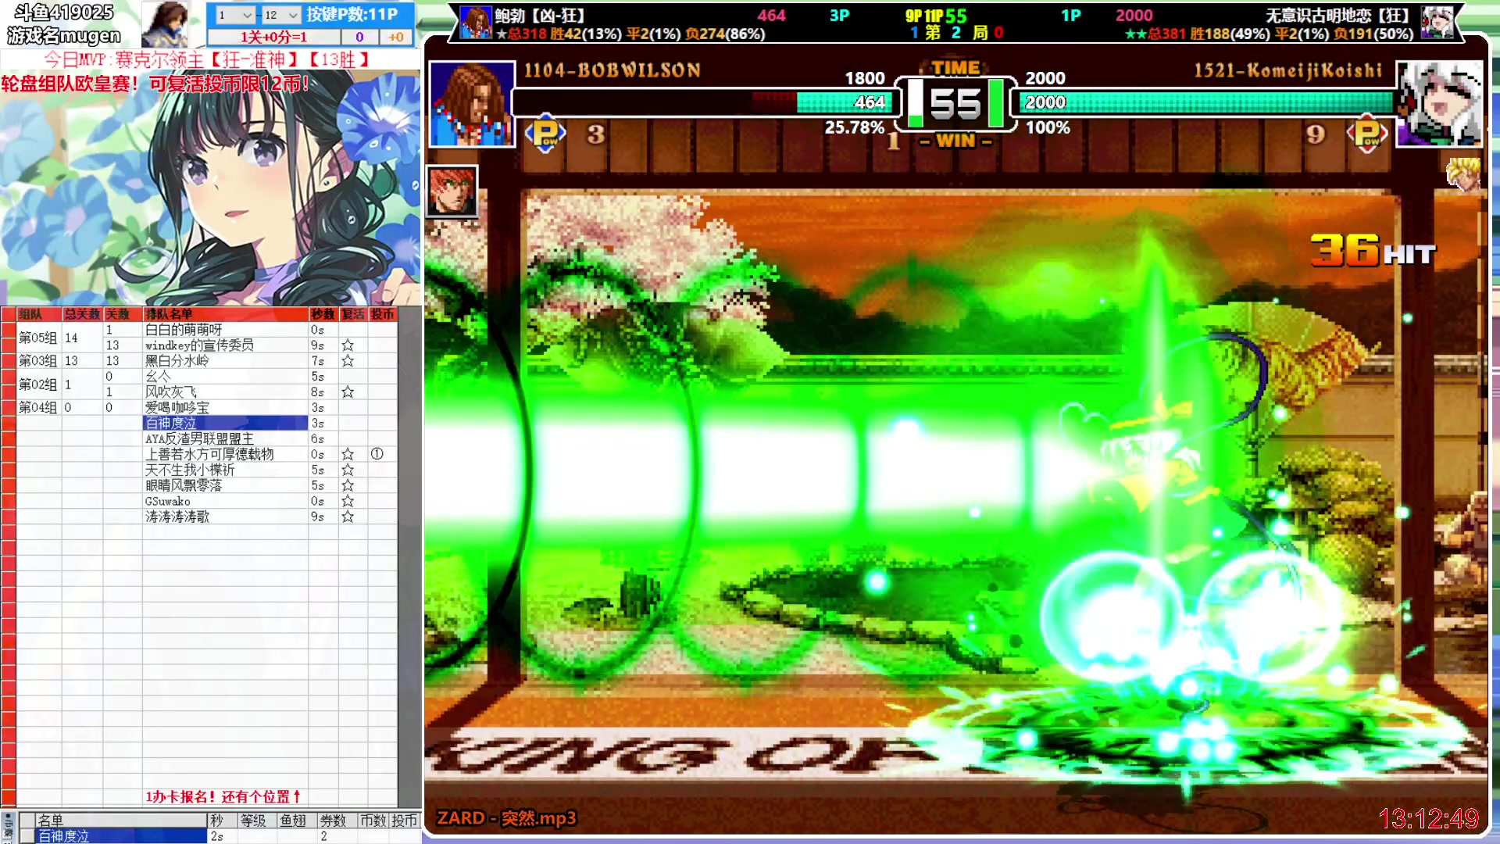The width and height of the screenshot is (1500, 844).
Task: Click the 第04组 team cell
Action: coord(38,408)
